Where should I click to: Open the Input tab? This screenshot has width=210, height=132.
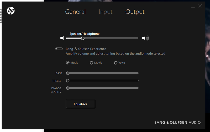pos(105,12)
